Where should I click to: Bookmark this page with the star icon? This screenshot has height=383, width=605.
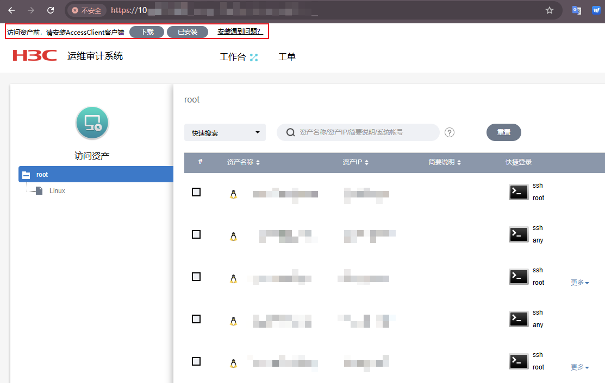550,10
